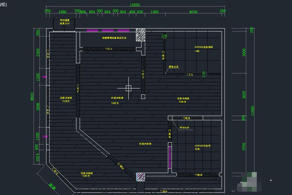The image size is (292, 195).
Task: Pick the 3755 dimension value
Action: point(244,146)
